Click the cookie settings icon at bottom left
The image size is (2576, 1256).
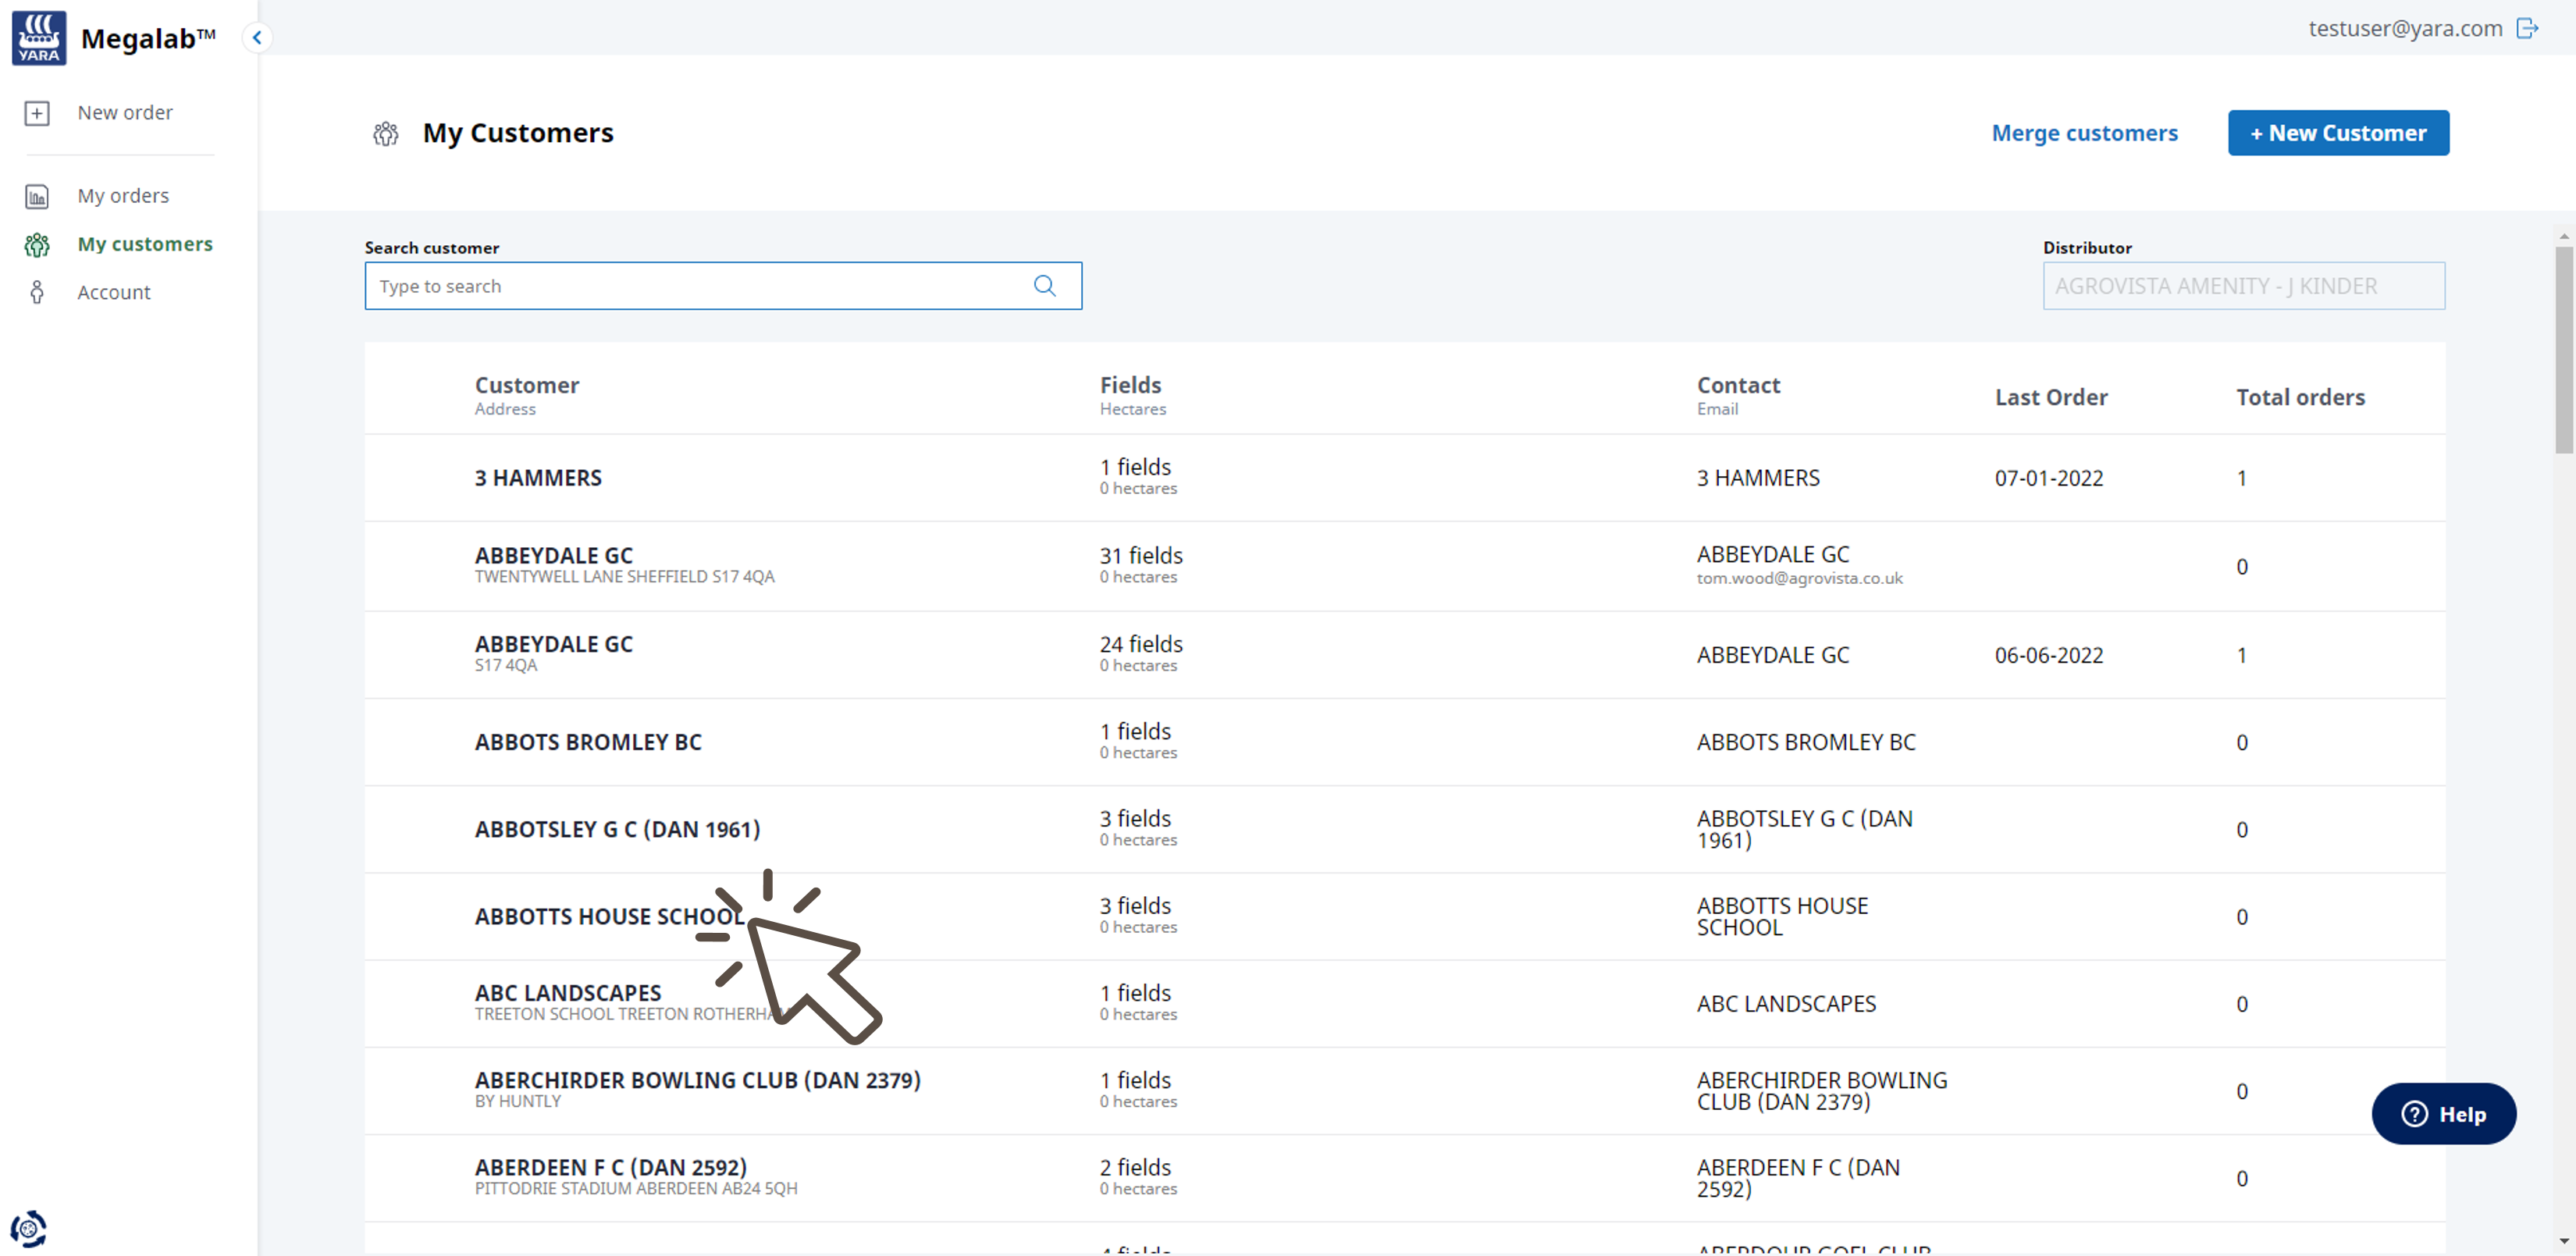coord(29,1228)
